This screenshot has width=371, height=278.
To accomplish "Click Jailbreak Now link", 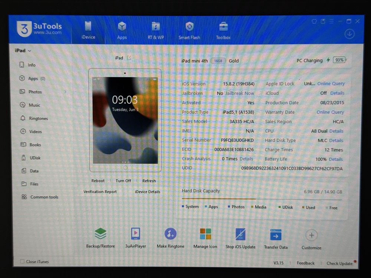I will (239, 93).
